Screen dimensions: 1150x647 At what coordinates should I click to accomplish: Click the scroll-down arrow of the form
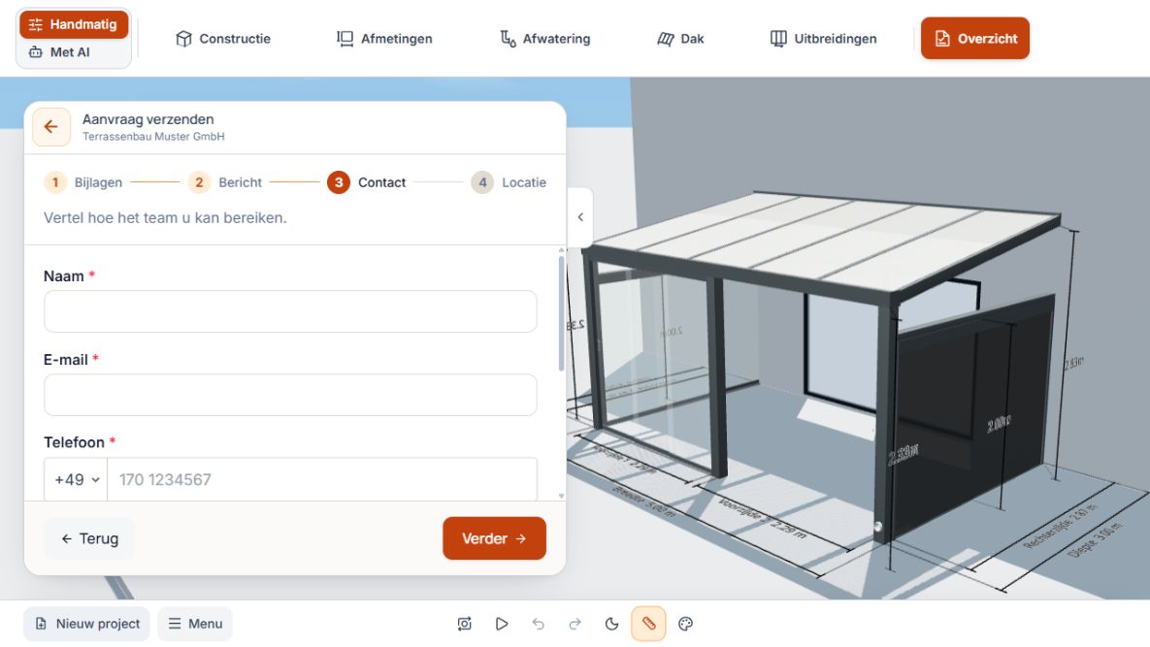[x=562, y=496]
